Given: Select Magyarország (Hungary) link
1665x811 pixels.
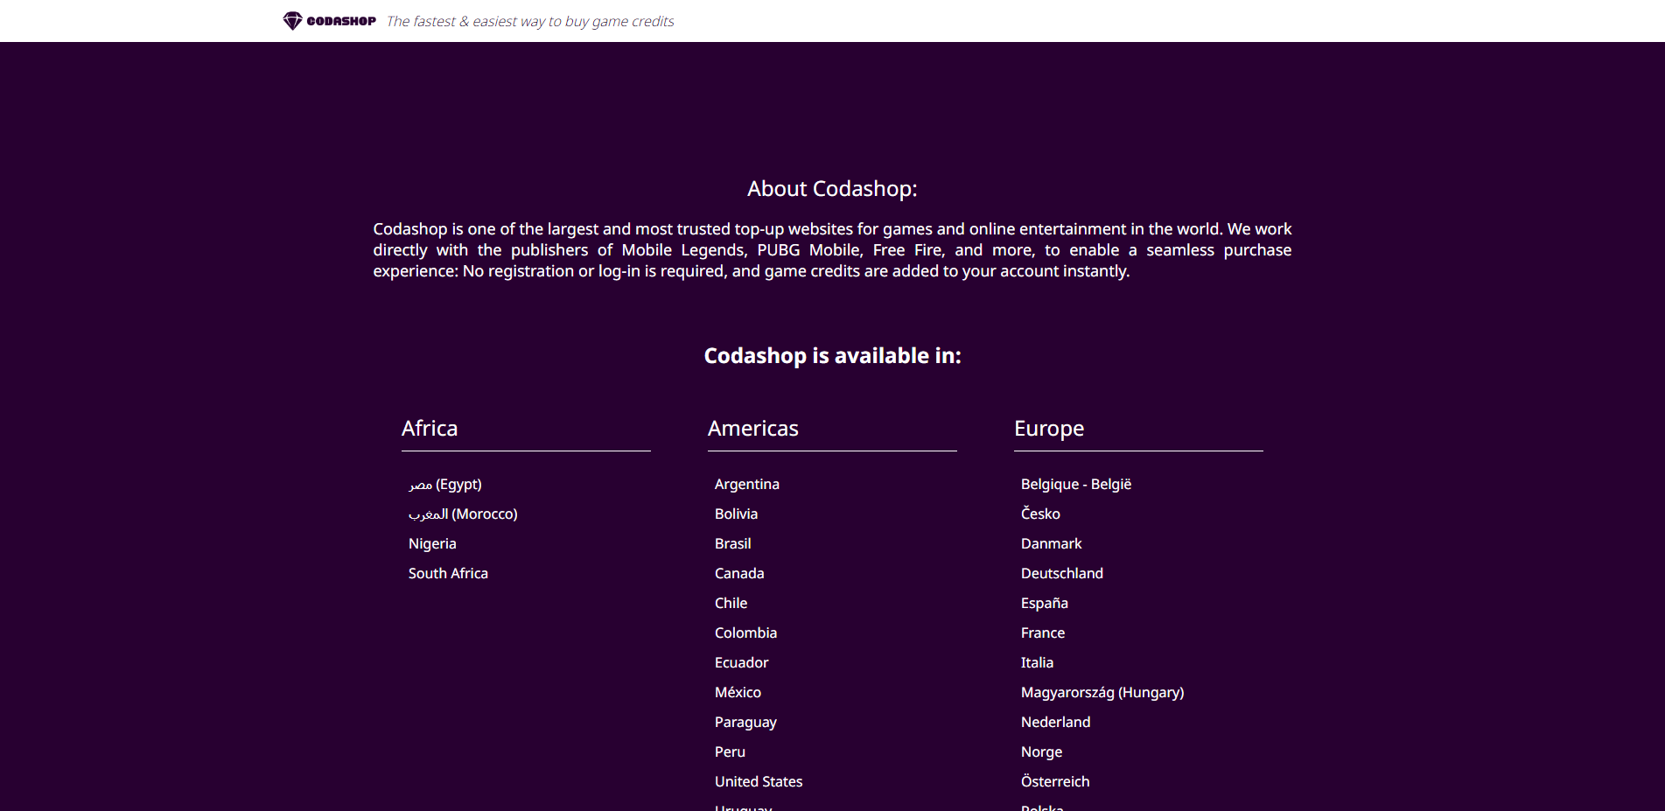Looking at the screenshot, I should pos(1102,693).
